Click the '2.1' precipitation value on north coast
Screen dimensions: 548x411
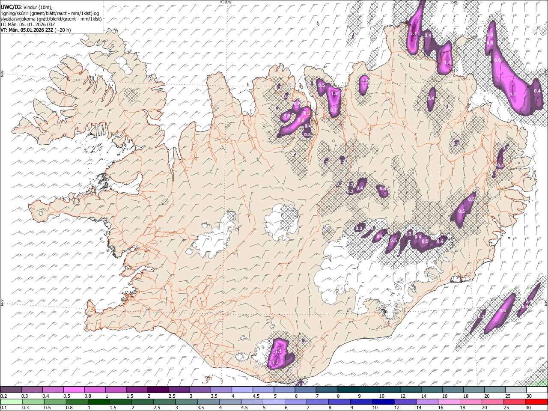tap(413, 33)
